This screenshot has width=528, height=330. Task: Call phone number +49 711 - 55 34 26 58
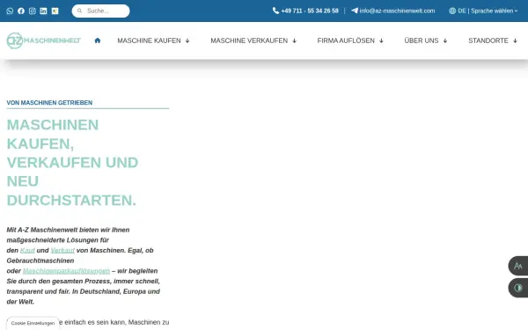tap(310, 11)
